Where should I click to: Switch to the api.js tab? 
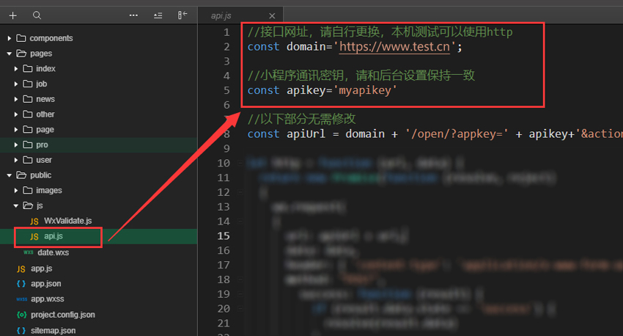point(223,15)
